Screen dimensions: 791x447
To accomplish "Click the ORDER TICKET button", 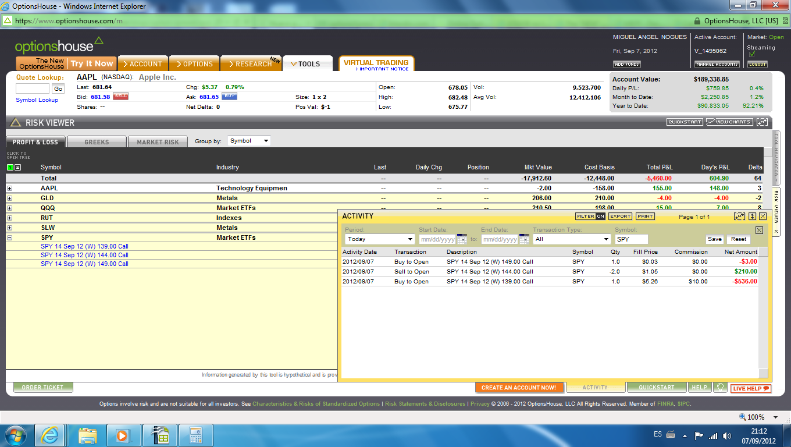I will [x=43, y=387].
